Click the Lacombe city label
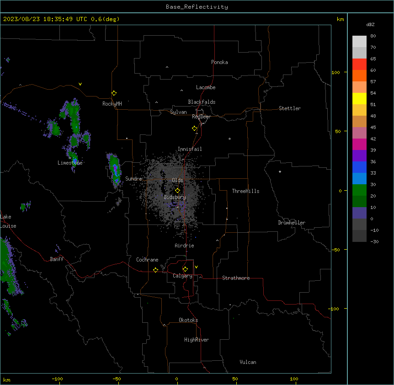The width and height of the screenshot is (394, 385). point(206,87)
